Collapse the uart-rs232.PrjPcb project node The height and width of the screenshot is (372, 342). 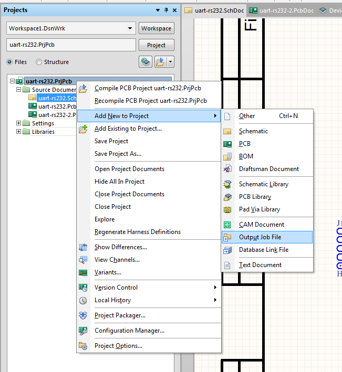click(13, 81)
